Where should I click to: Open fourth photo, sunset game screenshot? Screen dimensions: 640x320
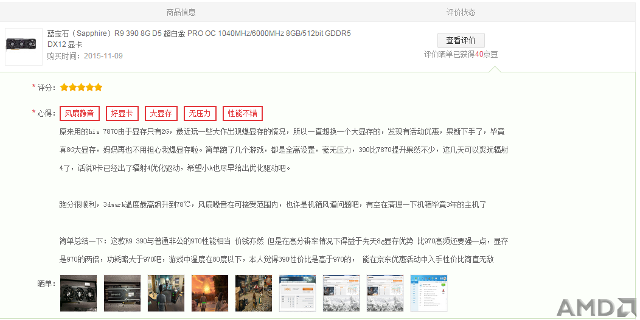point(210,293)
